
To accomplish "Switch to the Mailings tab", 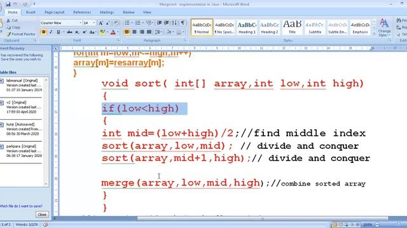I will (x=107, y=12).
